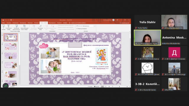
Task: Click the mother with tulips photo on slide
Action: (51, 66)
